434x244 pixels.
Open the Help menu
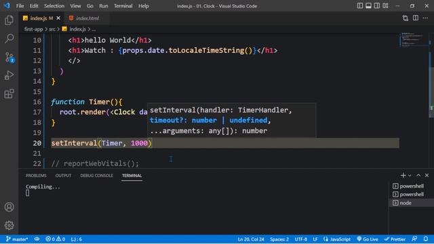coord(143,6)
